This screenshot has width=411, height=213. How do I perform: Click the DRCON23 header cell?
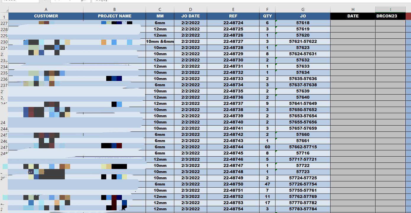point(390,16)
